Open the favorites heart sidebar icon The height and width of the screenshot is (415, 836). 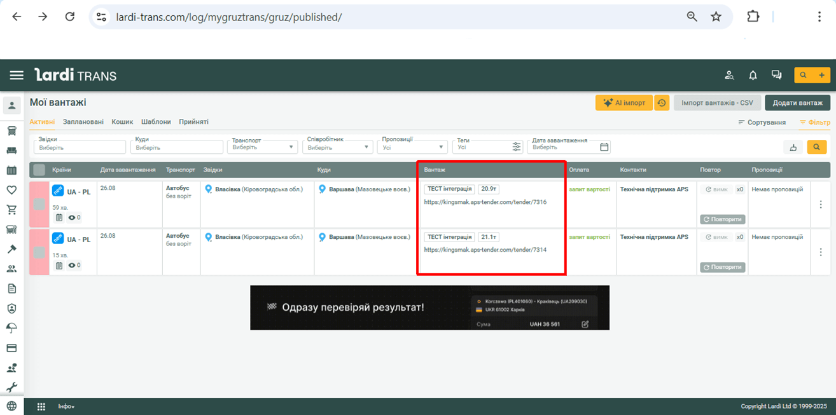coord(11,189)
